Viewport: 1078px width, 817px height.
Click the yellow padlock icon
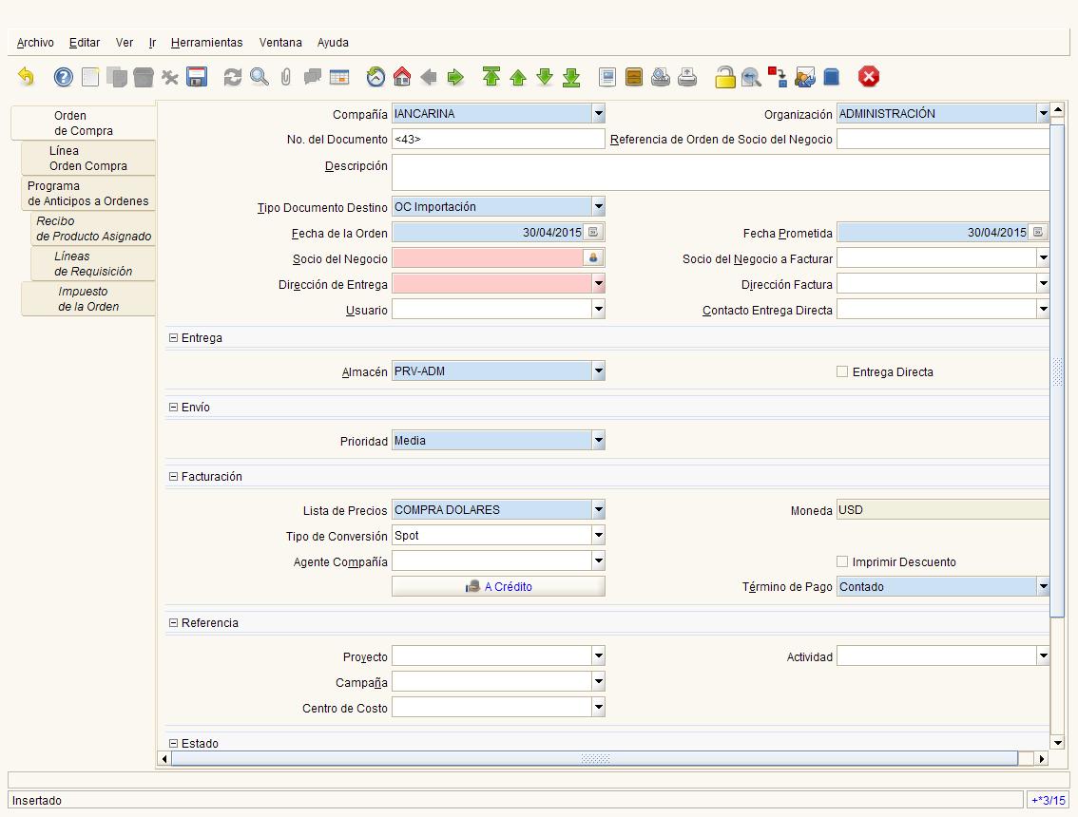click(x=724, y=77)
